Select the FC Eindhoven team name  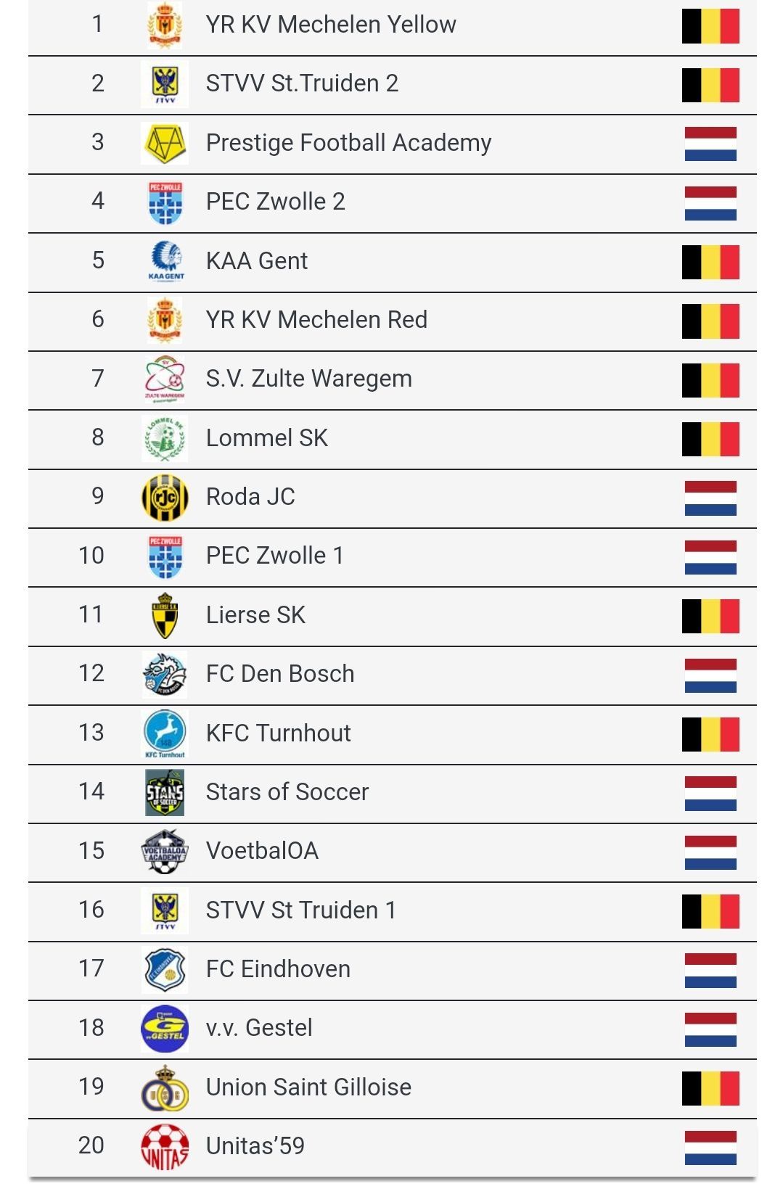click(278, 969)
